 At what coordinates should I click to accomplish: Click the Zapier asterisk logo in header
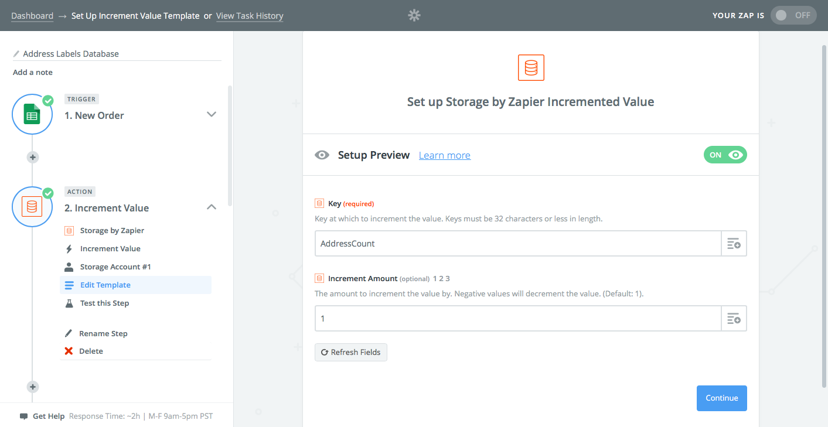tap(414, 15)
